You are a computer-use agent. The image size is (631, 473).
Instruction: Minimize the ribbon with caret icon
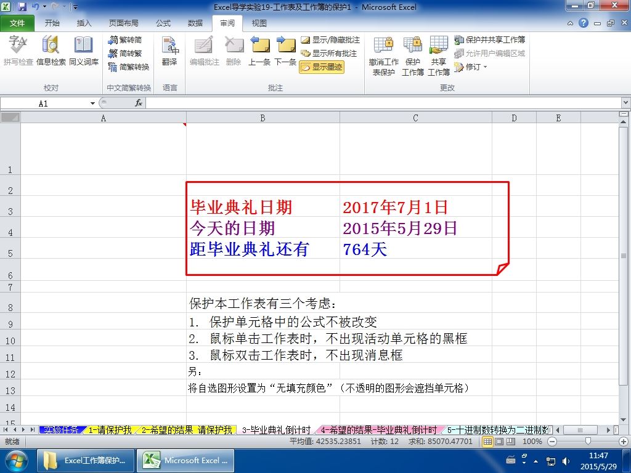tap(570, 23)
